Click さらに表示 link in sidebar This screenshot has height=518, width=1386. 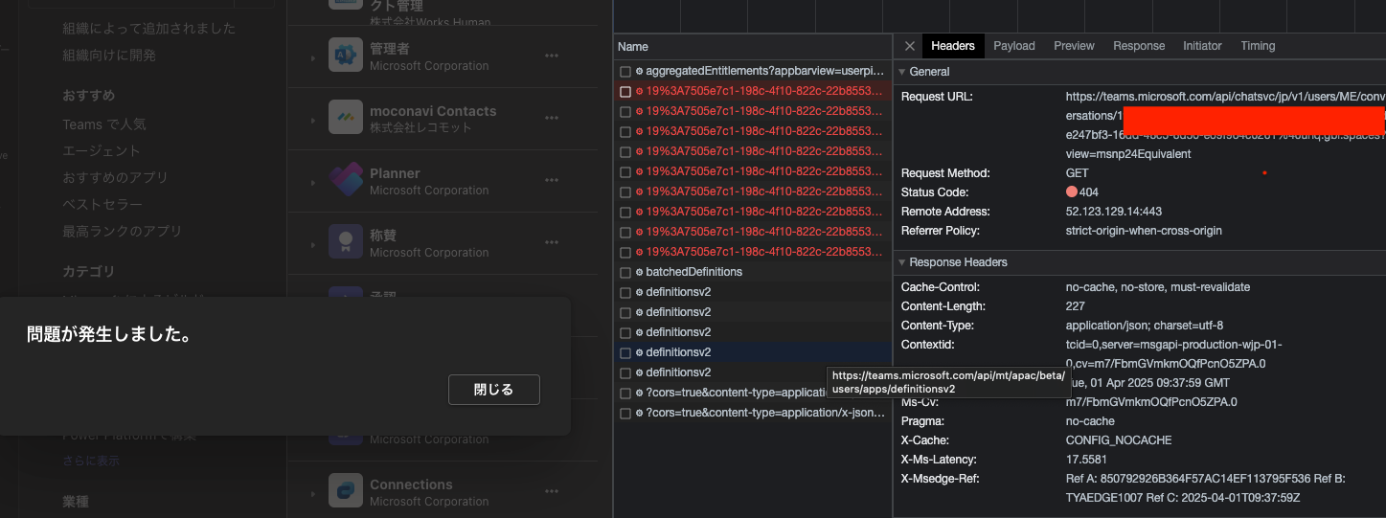pos(91,461)
